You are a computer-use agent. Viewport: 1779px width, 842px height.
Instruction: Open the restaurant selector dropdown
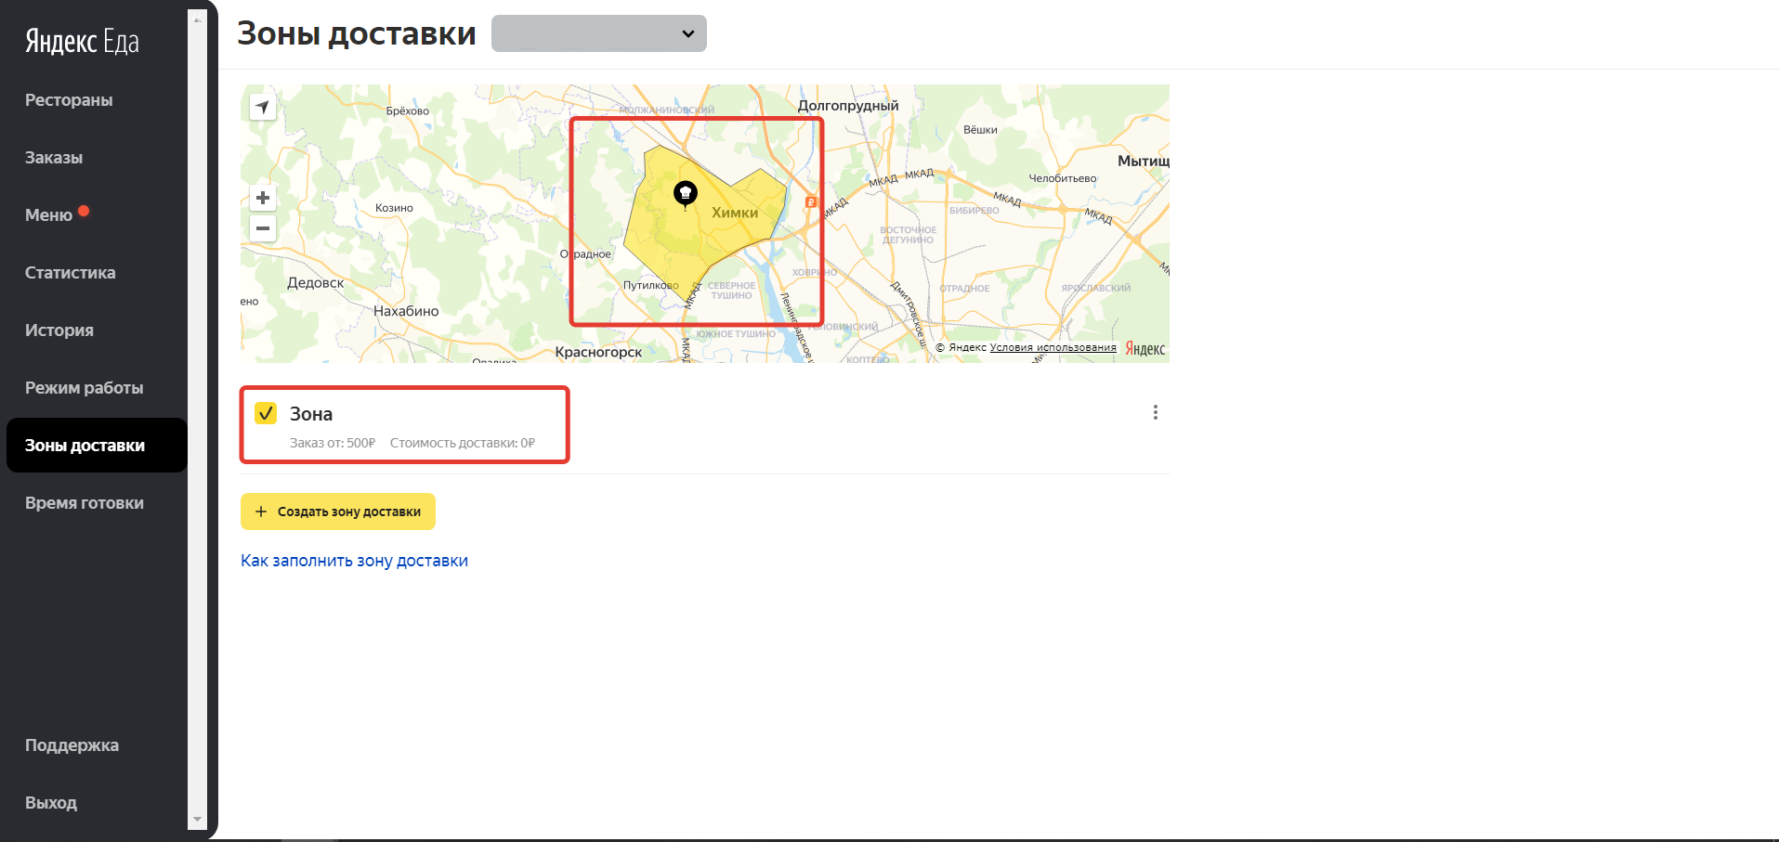pyautogui.click(x=598, y=33)
